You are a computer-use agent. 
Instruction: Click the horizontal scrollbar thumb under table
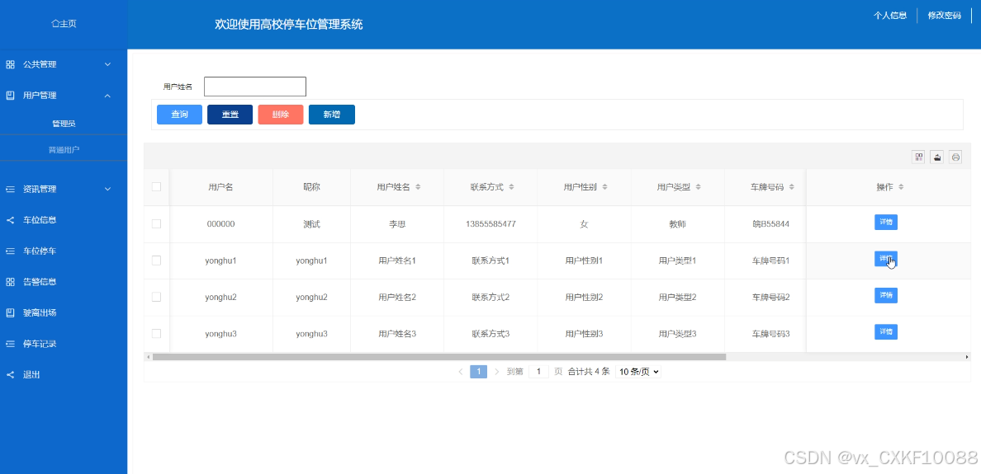coord(439,357)
